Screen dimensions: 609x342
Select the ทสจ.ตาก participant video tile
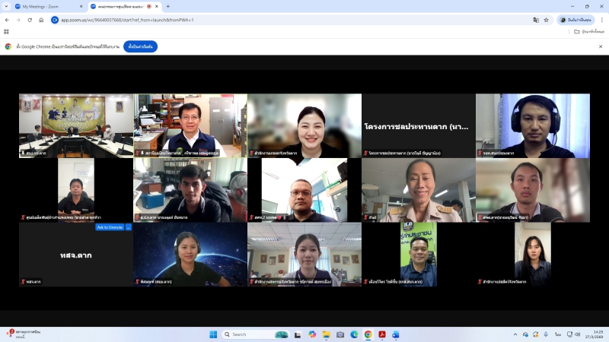76,255
